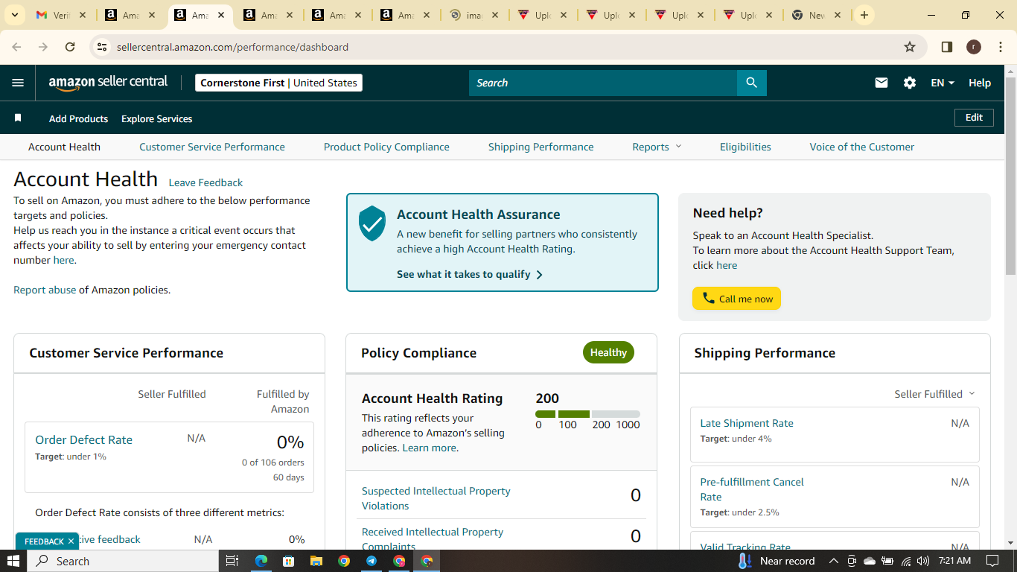
Task: Open Task View on the taskbar
Action: coord(232,561)
